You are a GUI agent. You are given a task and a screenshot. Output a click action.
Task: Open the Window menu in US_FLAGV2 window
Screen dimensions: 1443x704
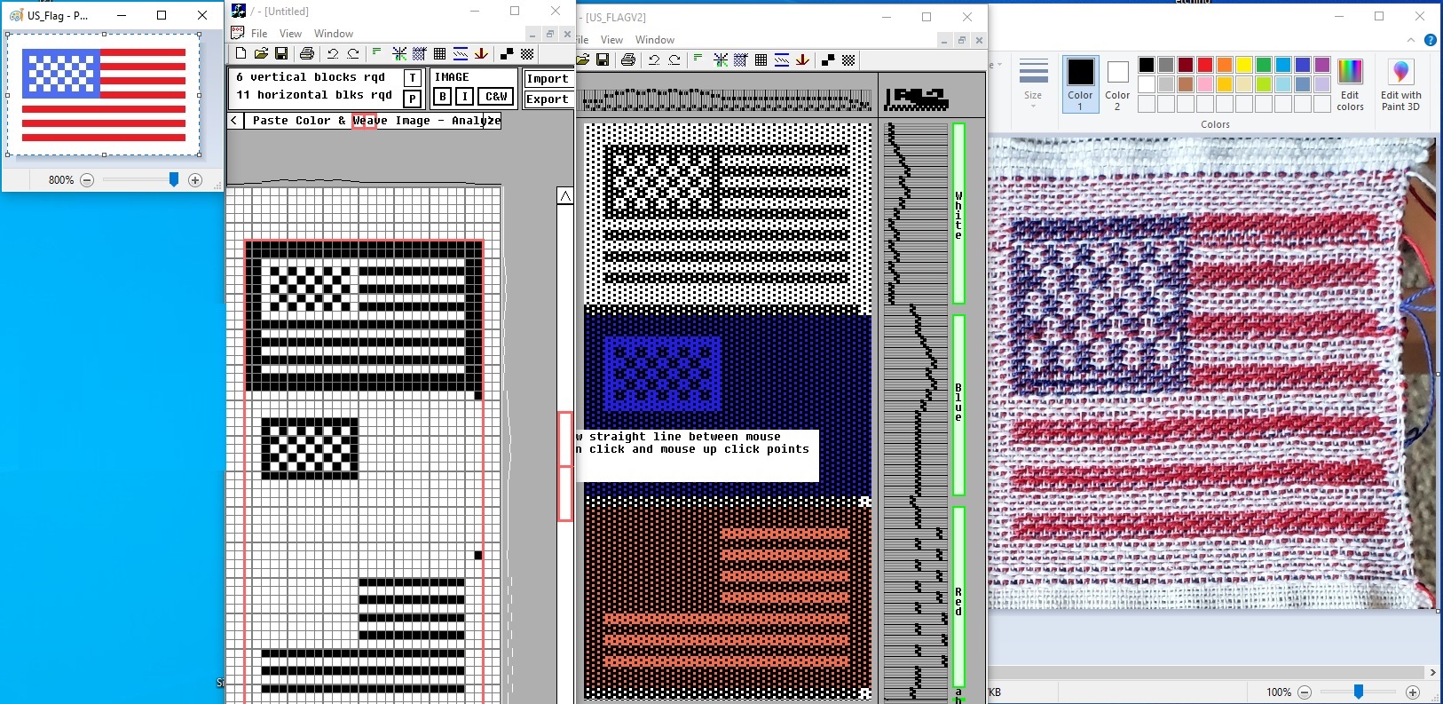click(x=655, y=40)
